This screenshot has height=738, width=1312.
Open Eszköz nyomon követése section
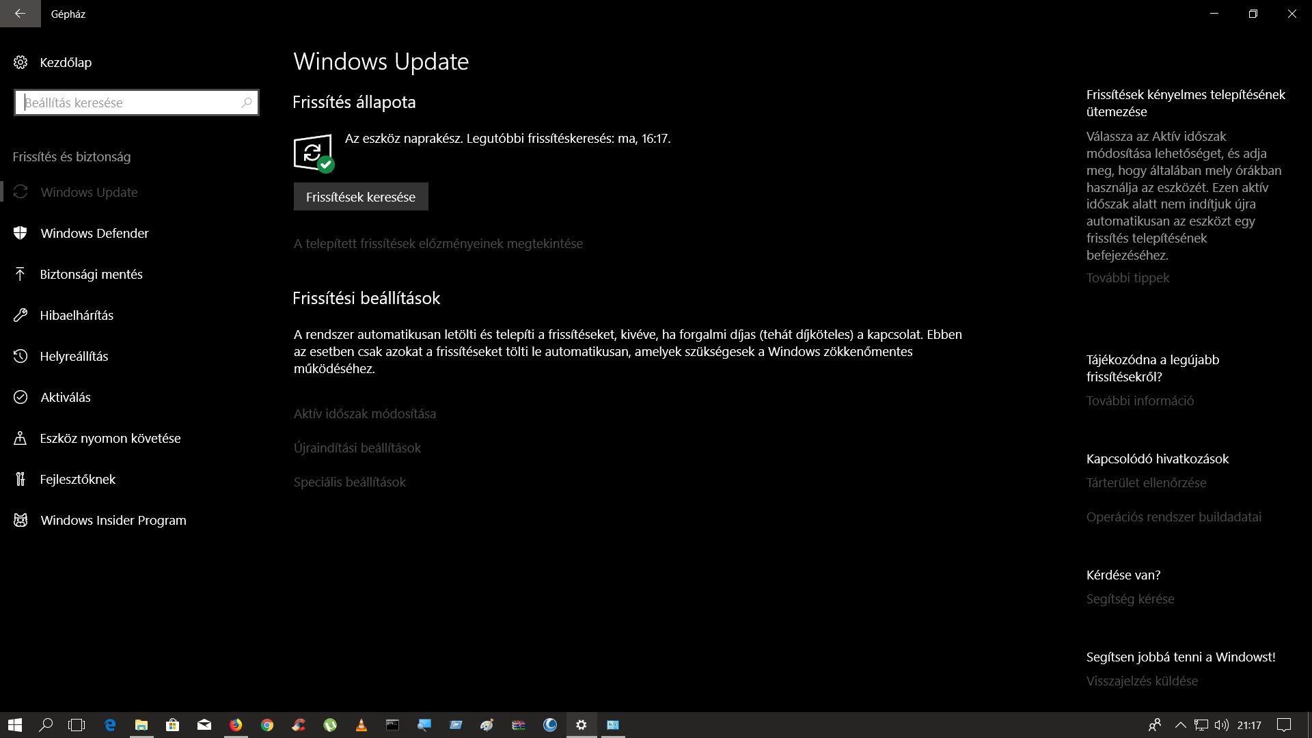click(x=130, y=438)
